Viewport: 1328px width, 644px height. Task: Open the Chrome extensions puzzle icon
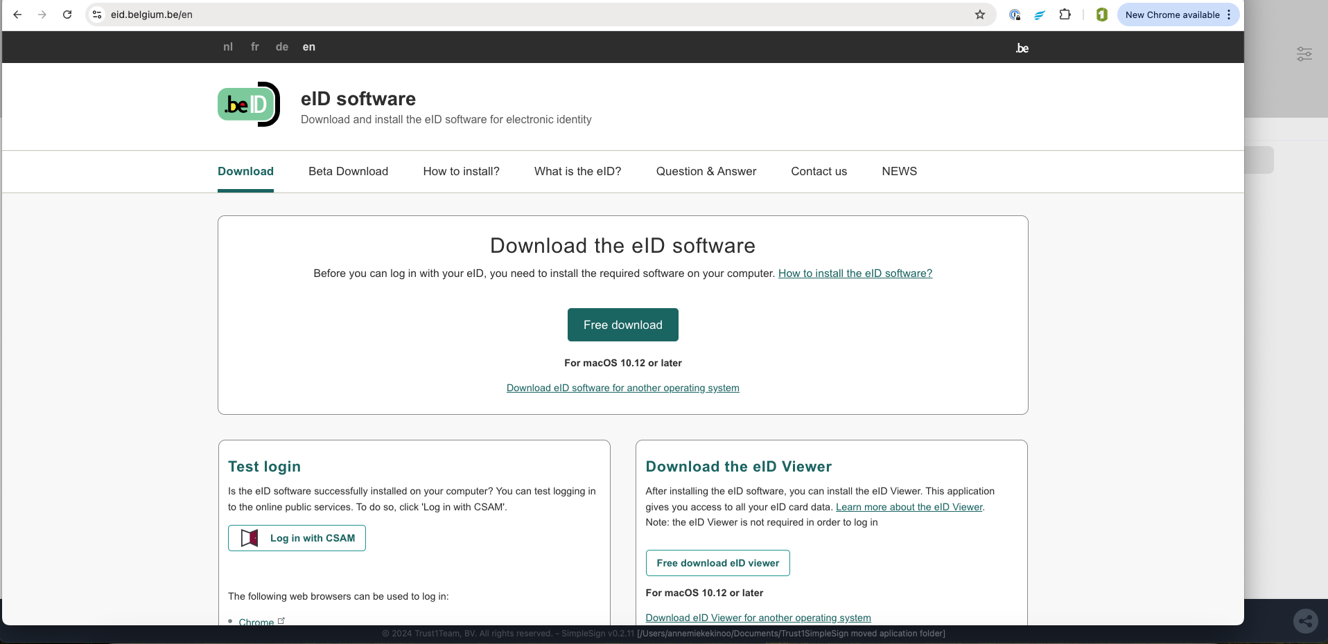coord(1065,15)
